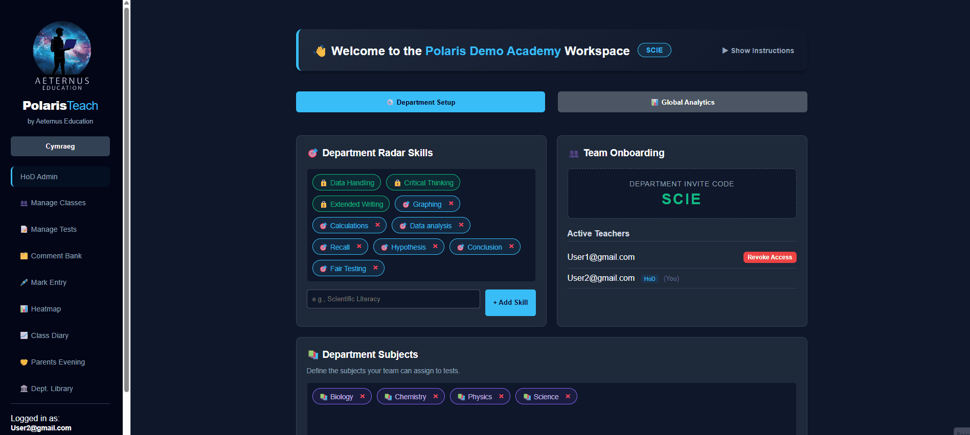
Task: Click the Aeternus Education logo
Action: click(62, 56)
